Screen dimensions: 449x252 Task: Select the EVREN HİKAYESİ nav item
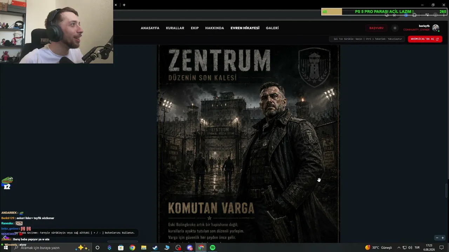(245, 28)
